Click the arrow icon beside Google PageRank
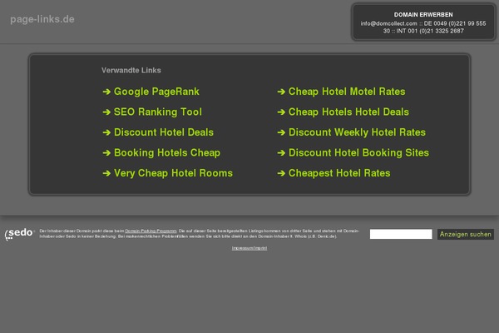The image size is (499, 333). pyautogui.click(x=106, y=92)
